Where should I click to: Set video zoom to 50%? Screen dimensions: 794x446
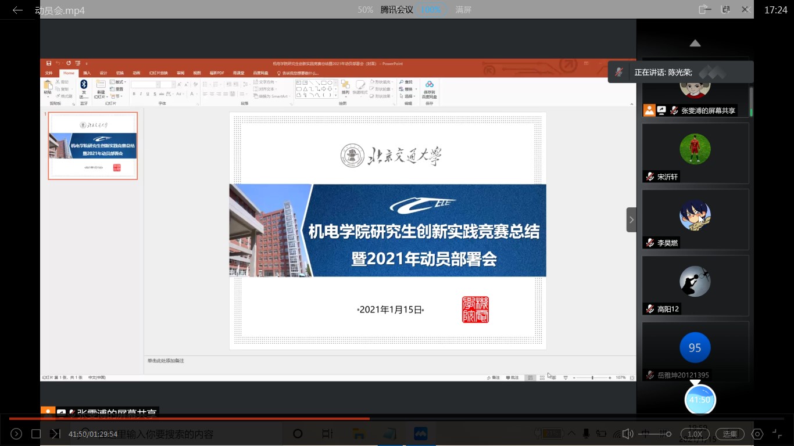(365, 10)
